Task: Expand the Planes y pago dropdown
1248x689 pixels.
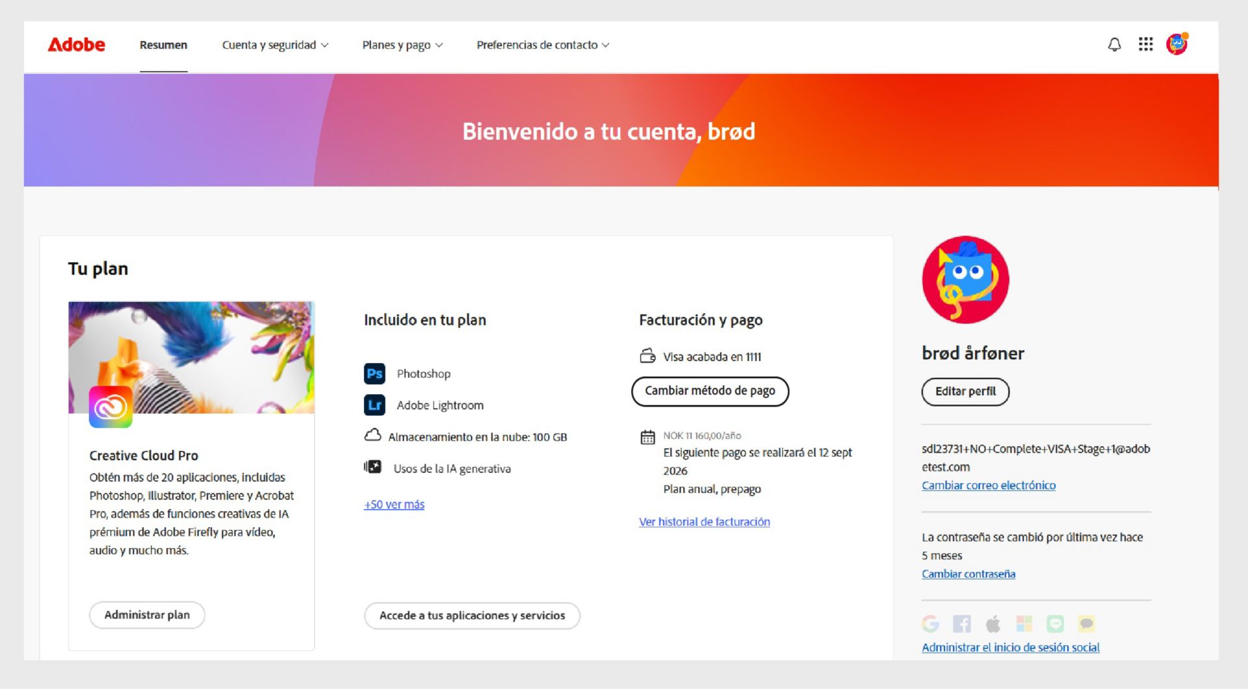Action: tap(402, 45)
